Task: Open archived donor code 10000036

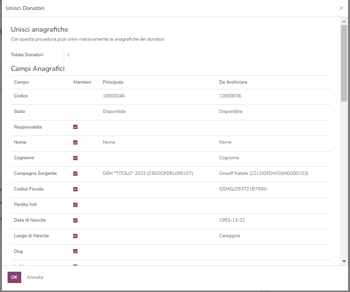Action: (230, 96)
